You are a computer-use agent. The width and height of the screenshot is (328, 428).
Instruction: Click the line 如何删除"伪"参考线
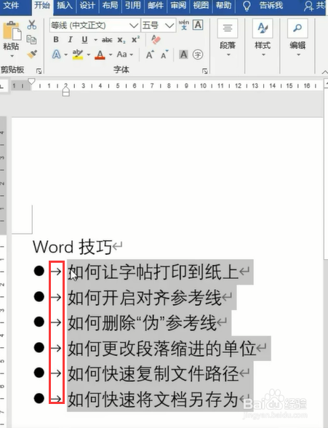click(142, 322)
